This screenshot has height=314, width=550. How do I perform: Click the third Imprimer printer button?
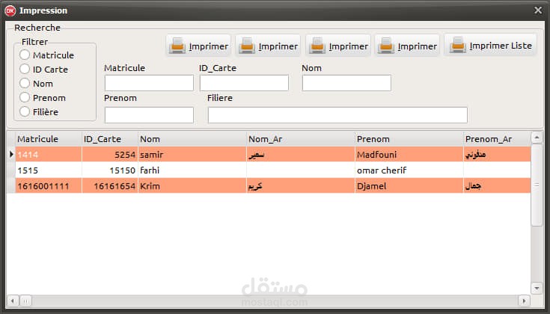pos(338,46)
